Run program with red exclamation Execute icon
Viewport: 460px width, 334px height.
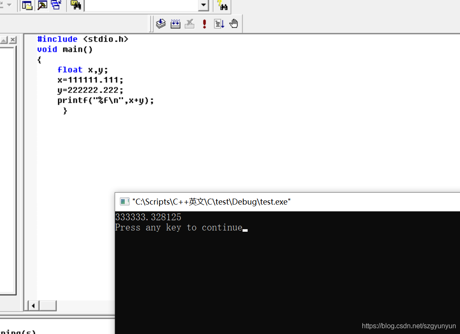[x=204, y=23]
